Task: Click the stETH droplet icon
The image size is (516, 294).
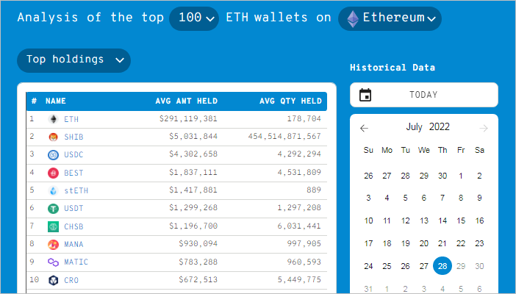Action: 53,191
